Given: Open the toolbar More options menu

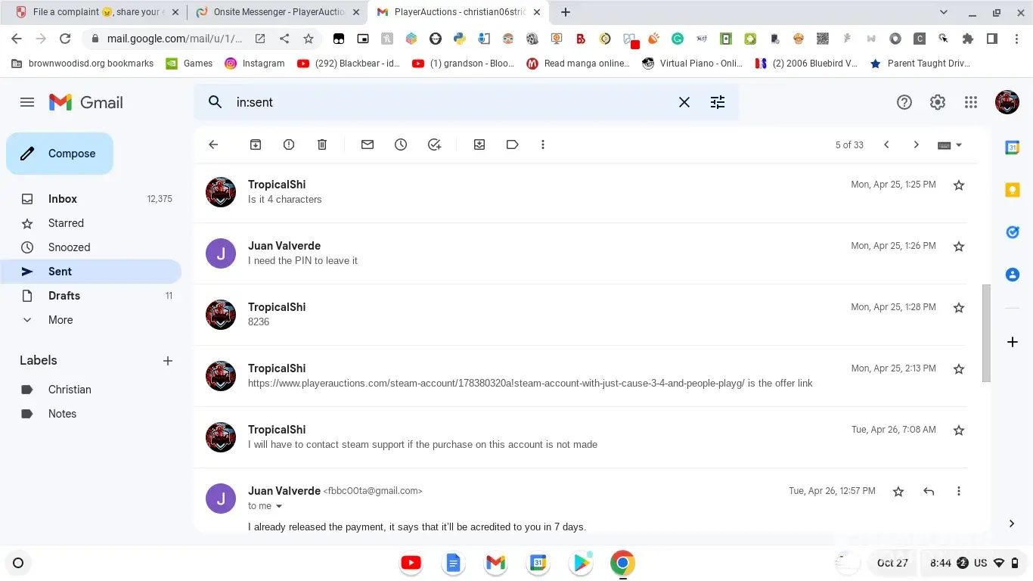Looking at the screenshot, I should point(543,144).
